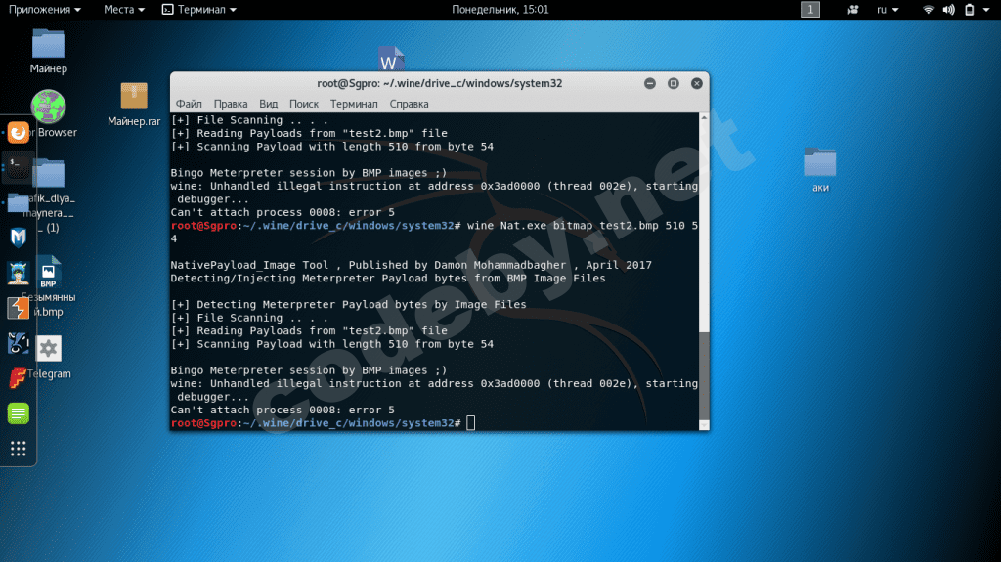Click the terminal scrollbar thumb
The height and width of the screenshot is (562, 1001).
[704, 375]
